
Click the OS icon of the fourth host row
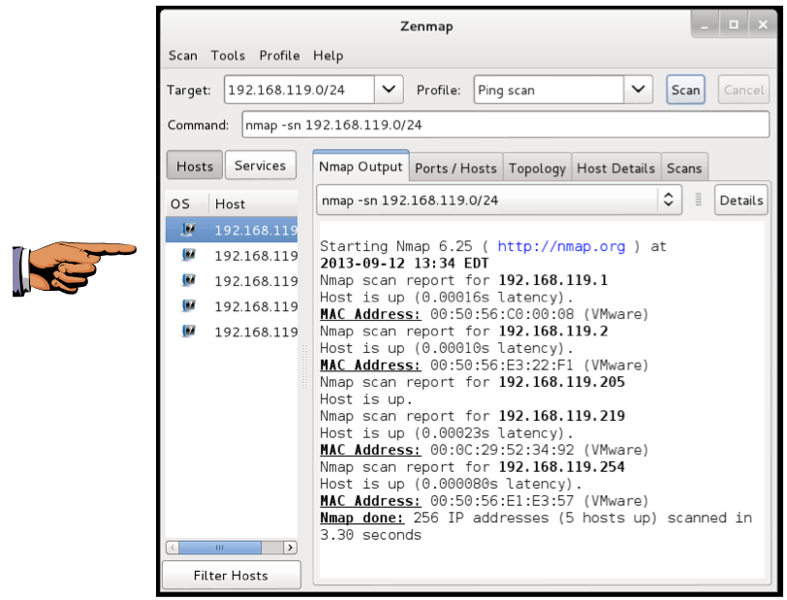point(188,305)
